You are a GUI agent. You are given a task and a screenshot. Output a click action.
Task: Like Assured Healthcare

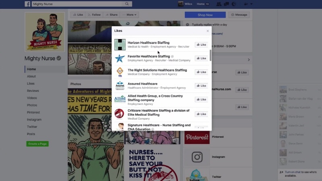[x=201, y=86]
